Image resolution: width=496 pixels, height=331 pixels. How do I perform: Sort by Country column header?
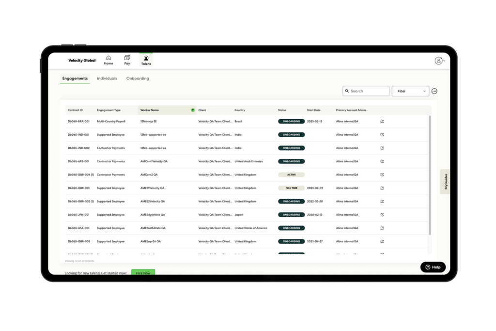click(240, 110)
